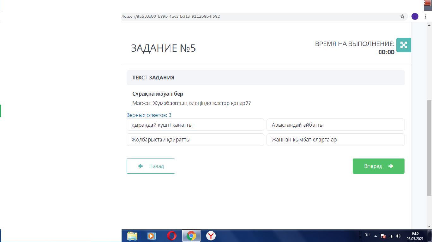Viewport: 432px width, 242px height.
Task: Switch to Google Chrome in the taskbar
Action: (x=191, y=236)
